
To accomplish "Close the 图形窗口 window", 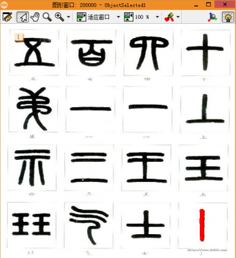I will [x=225, y=5].
